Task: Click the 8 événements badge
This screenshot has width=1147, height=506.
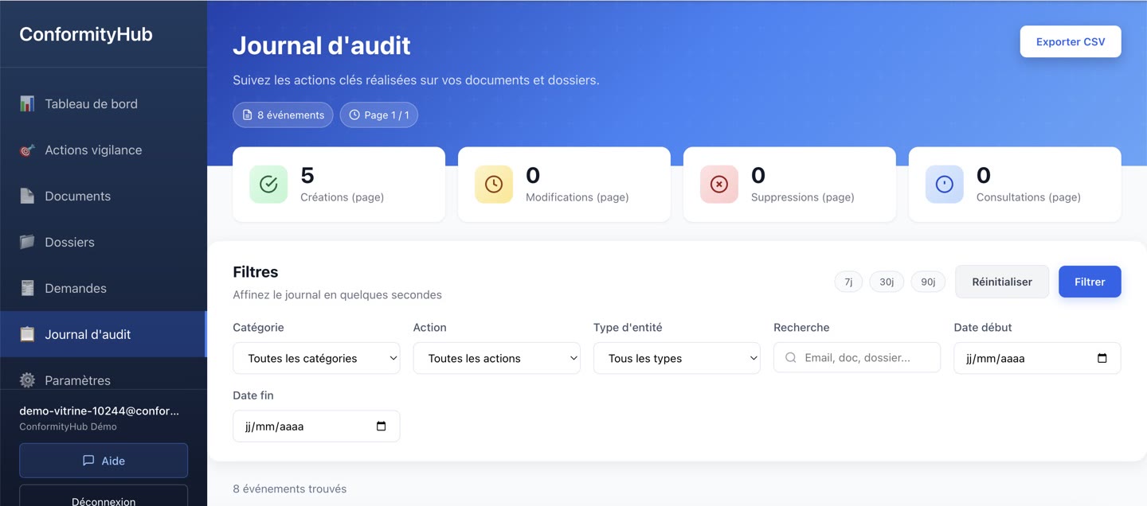Action: 283,115
